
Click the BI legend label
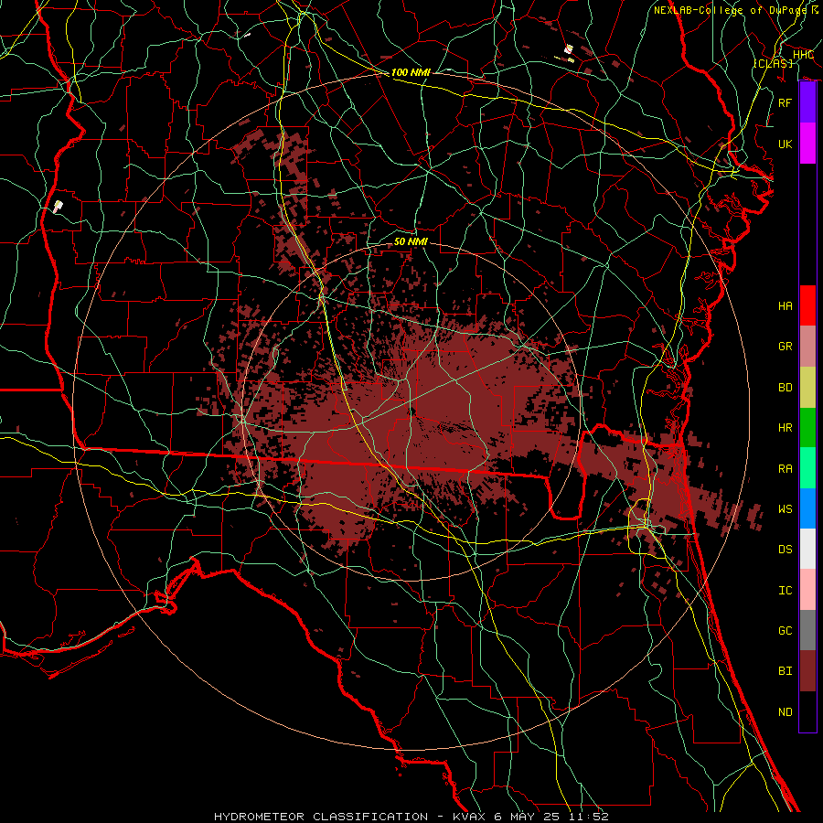point(785,671)
